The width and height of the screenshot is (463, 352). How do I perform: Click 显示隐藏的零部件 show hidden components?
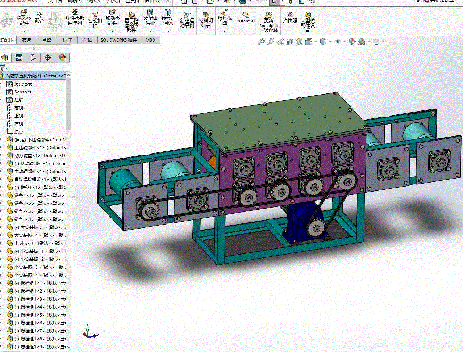tap(132, 22)
